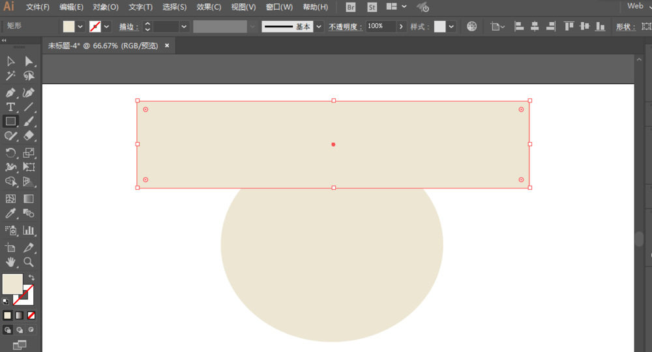The height and width of the screenshot is (352, 652).
Task: Enable Draw Behind mode
Action: (20, 330)
